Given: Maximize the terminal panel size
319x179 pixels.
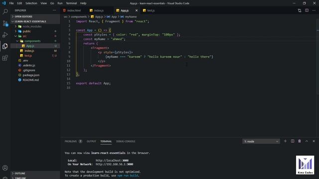Looking at the screenshot, I should (x=307, y=141).
